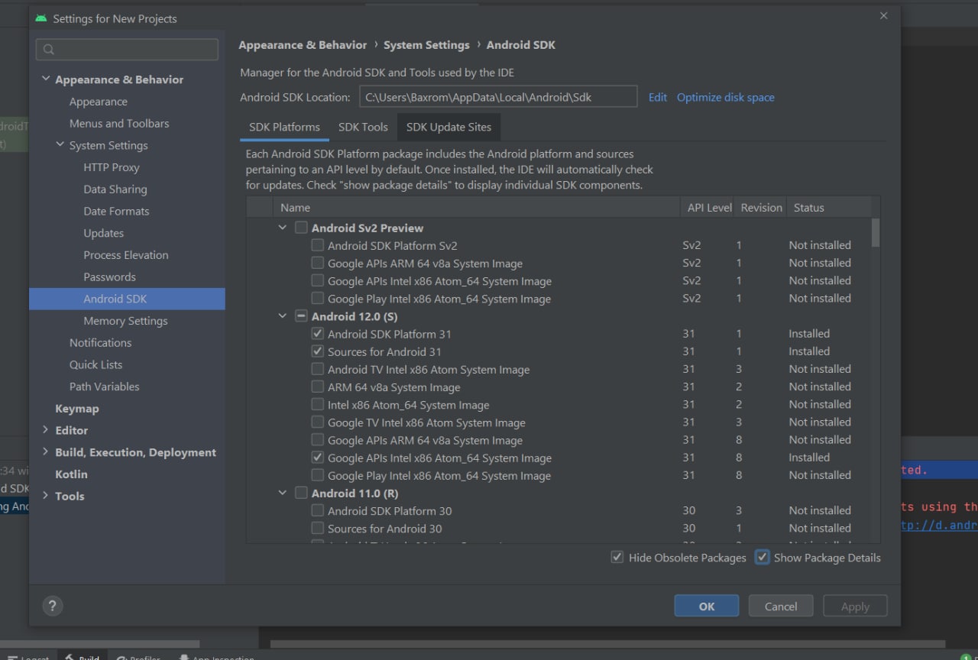Collapse the Android Sv2 Preview group
The image size is (978, 660).
point(283,228)
